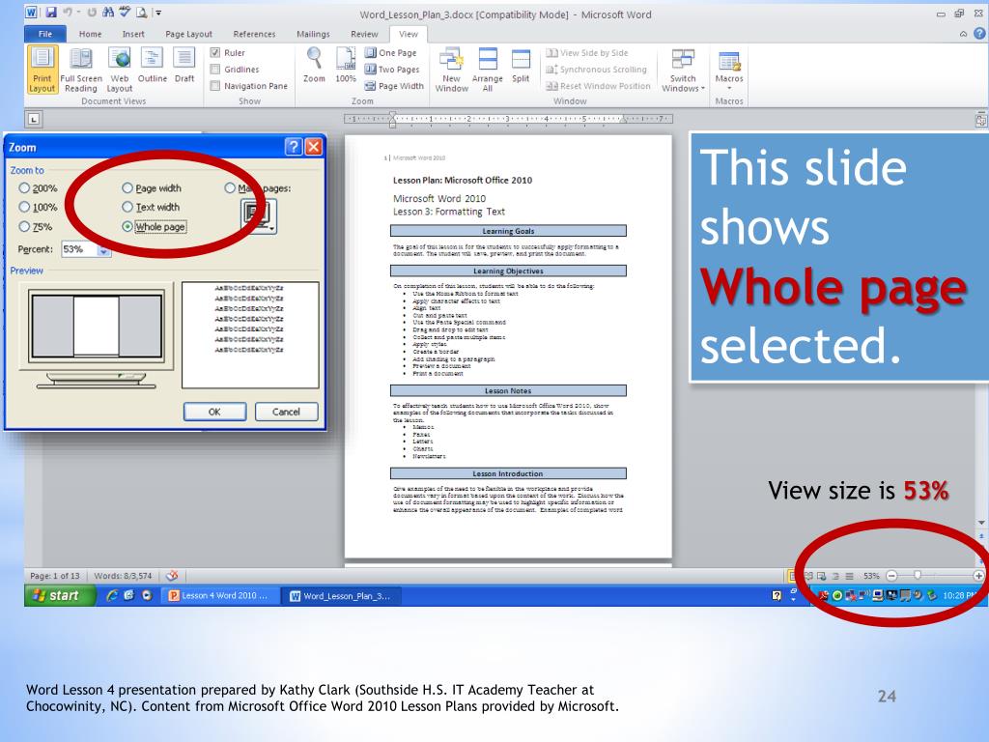This screenshot has height=742, width=989.
Task: Click Split window button
Action: click(521, 65)
